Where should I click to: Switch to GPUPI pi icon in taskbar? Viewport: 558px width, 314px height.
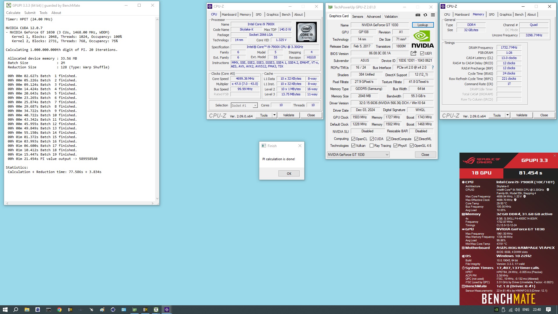[156, 310]
